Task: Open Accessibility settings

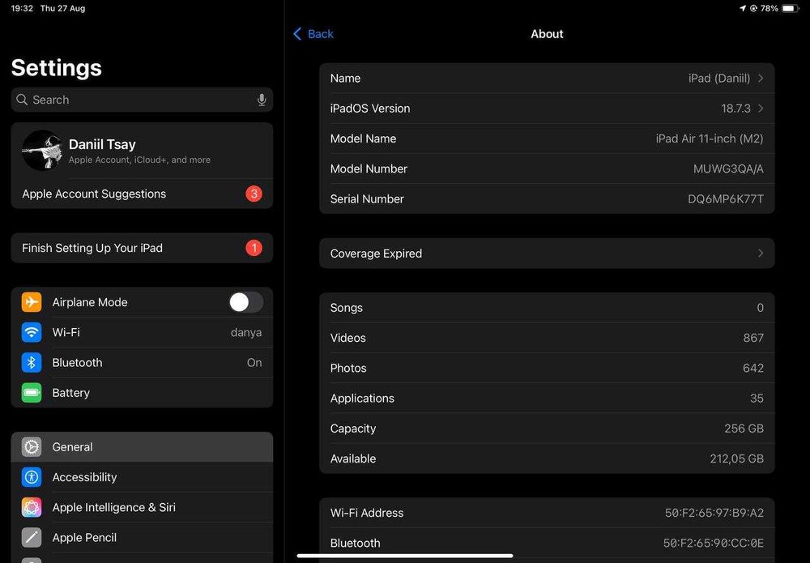Action: (x=142, y=477)
